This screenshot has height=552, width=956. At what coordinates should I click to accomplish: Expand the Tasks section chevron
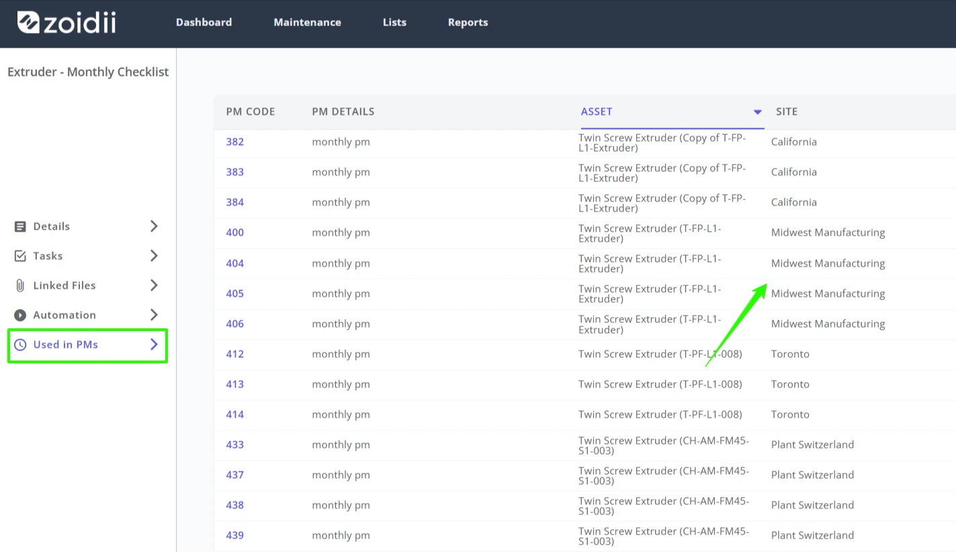pos(154,256)
